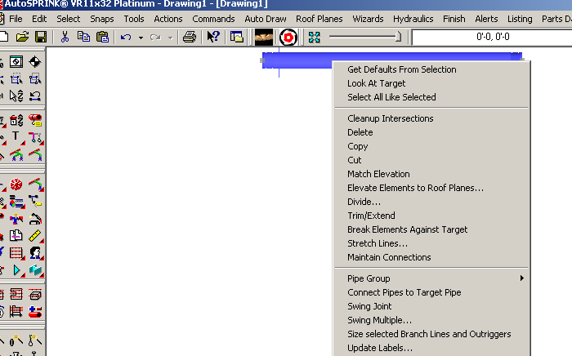572x356 pixels.
Task: Choose Cleanup Intersections from context menu
Action: tap(390, 118)
